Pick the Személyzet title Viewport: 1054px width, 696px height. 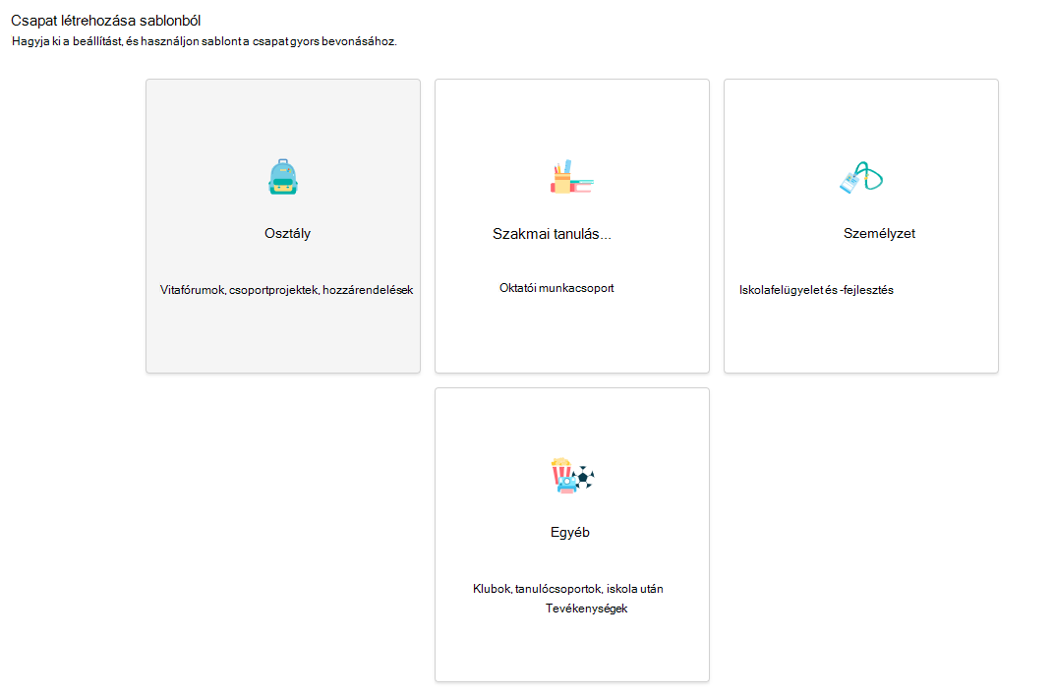coord(879,234)
